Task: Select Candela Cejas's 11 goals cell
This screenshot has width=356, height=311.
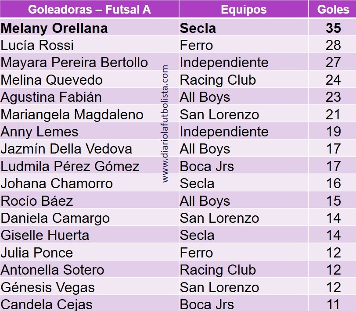Action: point(333,304)
